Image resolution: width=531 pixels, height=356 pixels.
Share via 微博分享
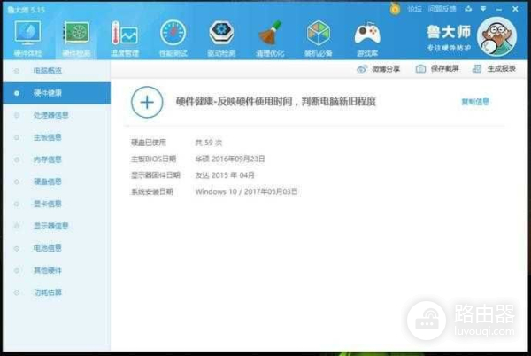point(378,69)
